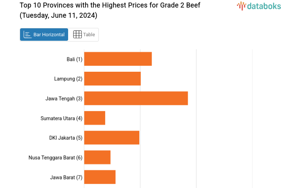Switch to the Table view

click(x=84, y=34)
